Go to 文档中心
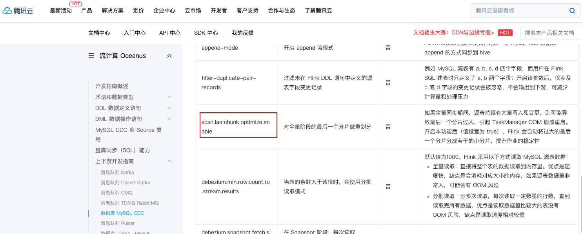582x234 pixels. click(x=99, y=33)
